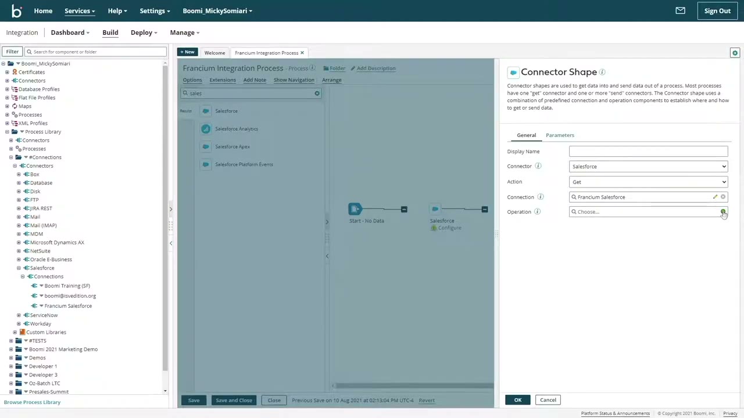Click the Salesforce connector icon in results

pyautogui.click(x=206, y=111)
